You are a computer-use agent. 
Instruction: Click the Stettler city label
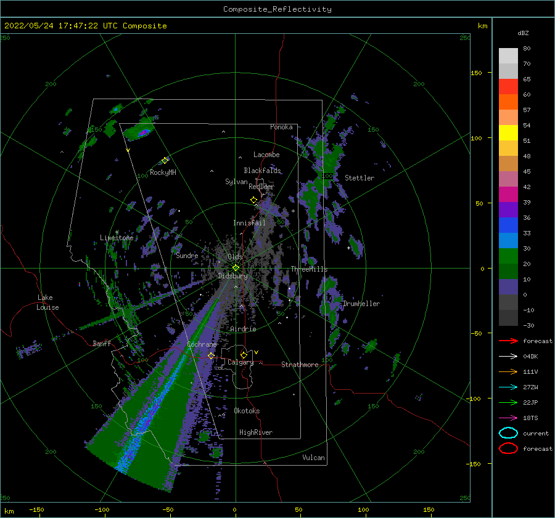pyautogui.click(x=360, y=178)
